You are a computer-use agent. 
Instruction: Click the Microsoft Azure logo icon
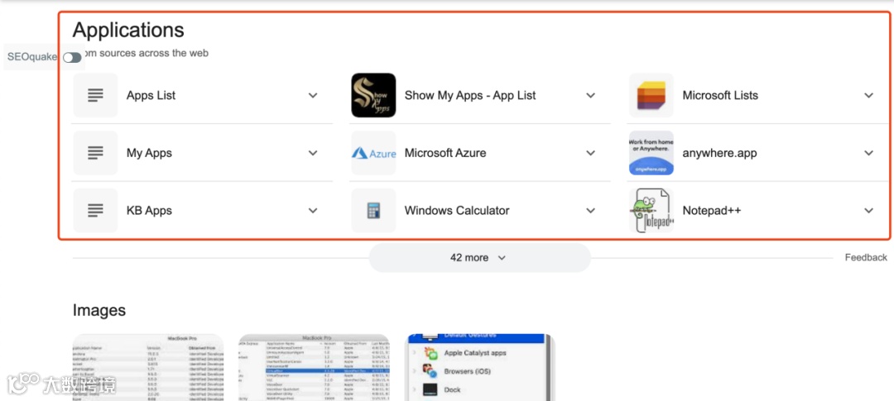(373, 153)
